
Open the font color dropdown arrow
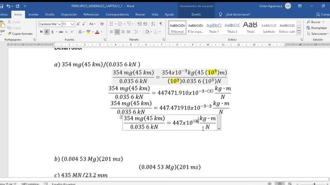pyautogui.click(x=101, y=32)
